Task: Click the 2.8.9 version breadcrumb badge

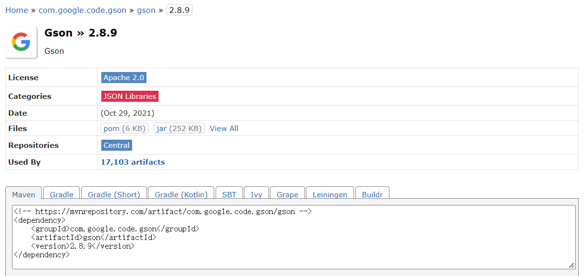Action: click(179, 10)
